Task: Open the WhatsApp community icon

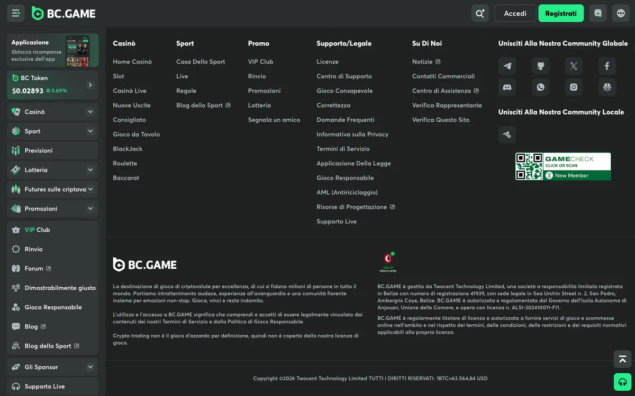Action: coord(540,87)
